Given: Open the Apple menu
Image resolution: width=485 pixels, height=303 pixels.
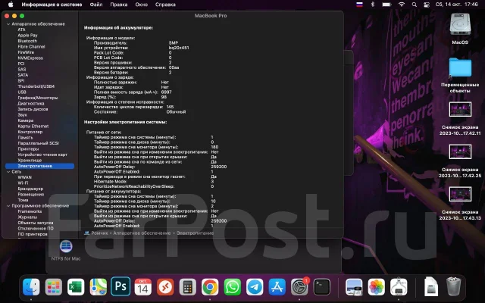Looking at the screenshot, I should (x=11, y=5).
